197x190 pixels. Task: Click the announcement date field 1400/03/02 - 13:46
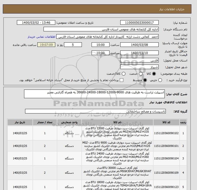pyautogui.click(x=36, y=23)
